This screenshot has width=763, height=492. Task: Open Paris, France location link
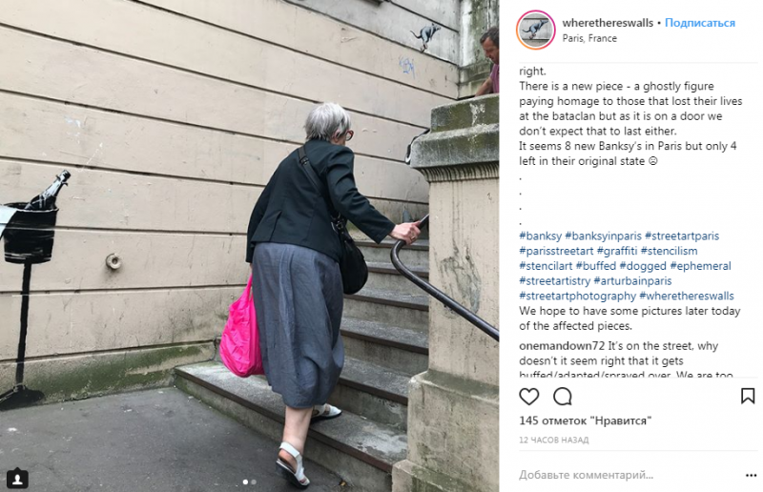[x=589, y=38]
